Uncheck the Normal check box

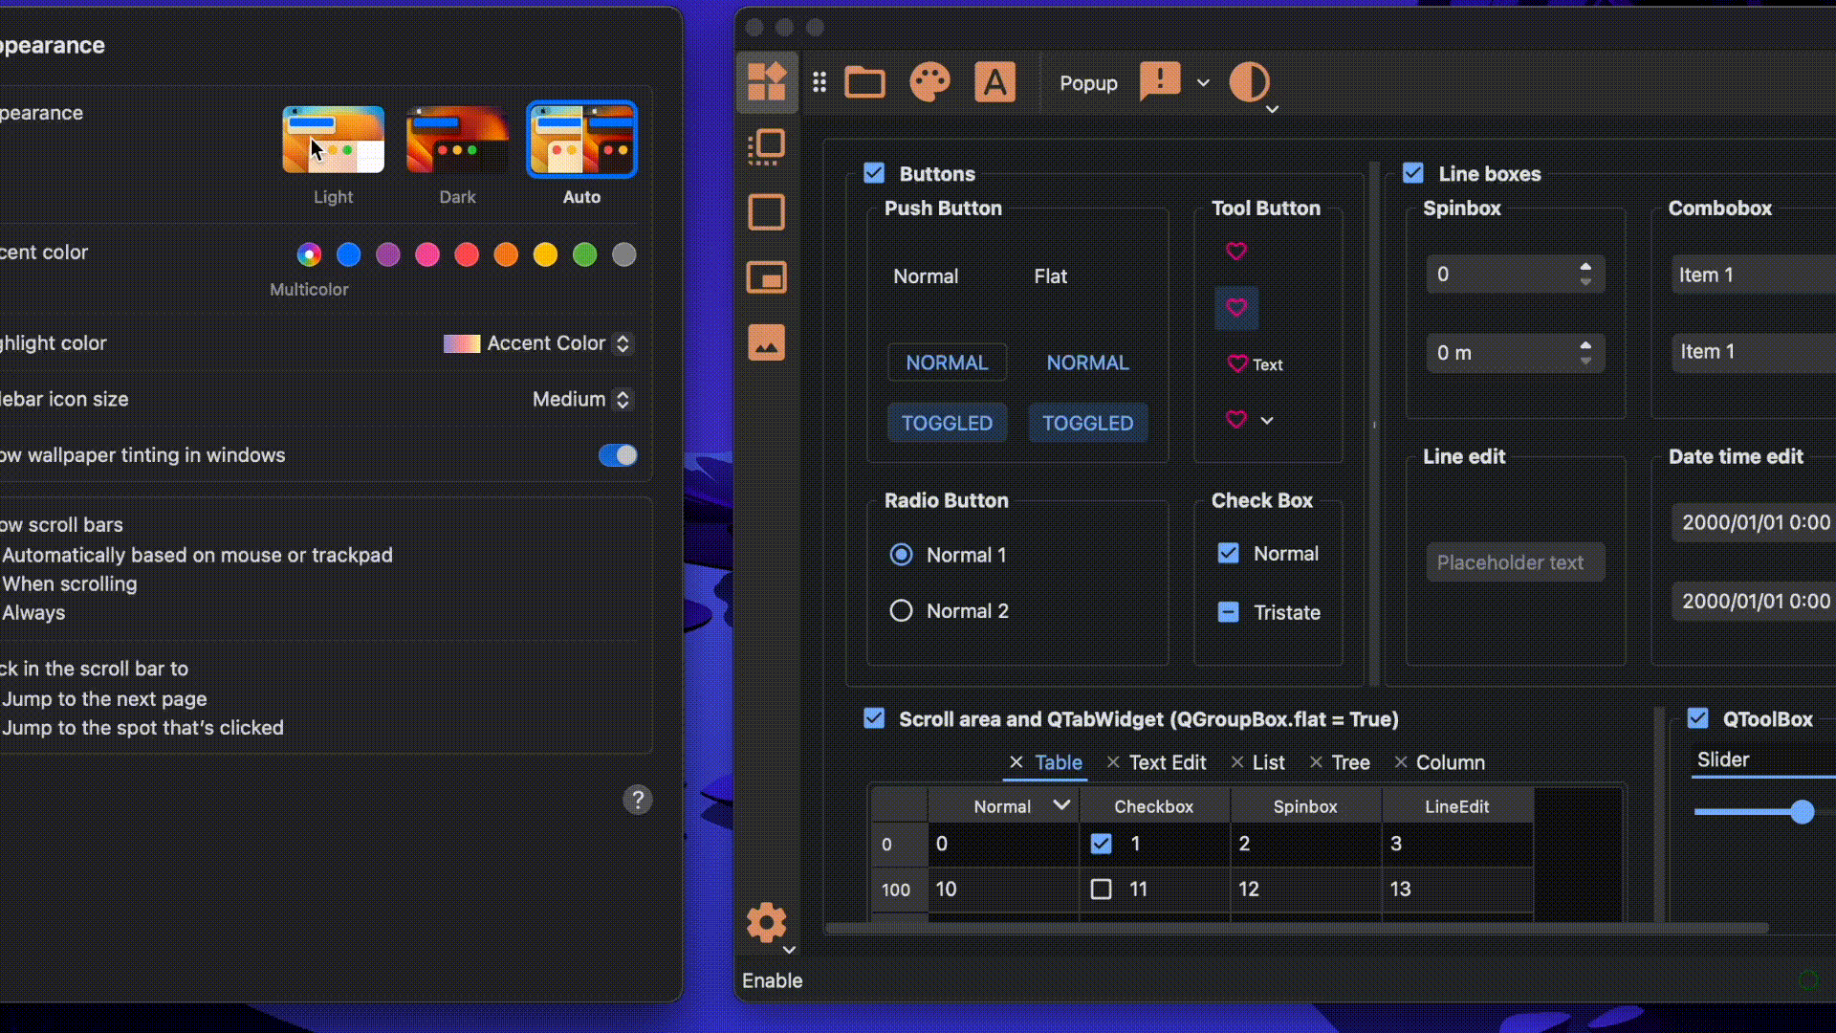(x=1229, y=554)
